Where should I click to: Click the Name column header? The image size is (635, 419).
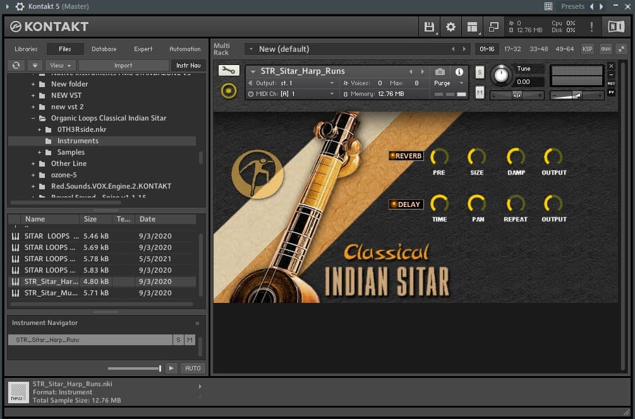50,219
